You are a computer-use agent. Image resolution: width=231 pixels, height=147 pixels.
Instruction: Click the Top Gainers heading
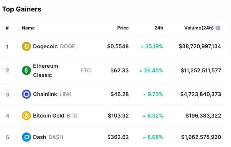22,9
